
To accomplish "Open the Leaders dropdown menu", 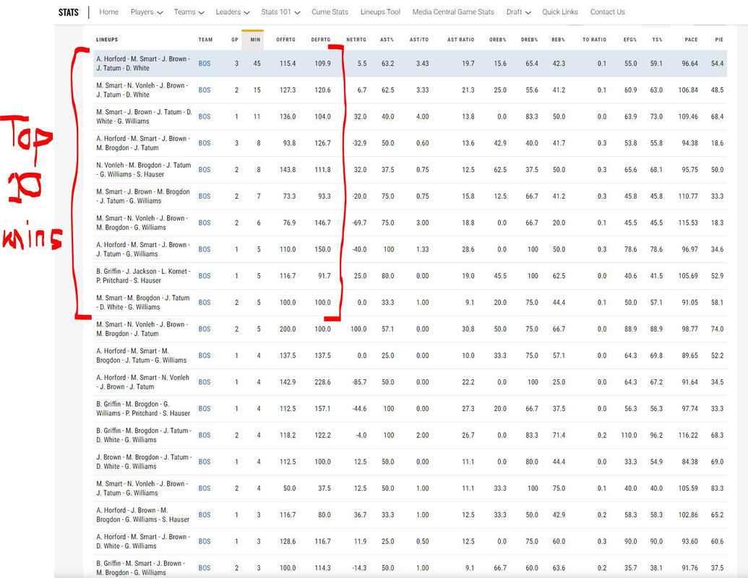I will (232, 12).
